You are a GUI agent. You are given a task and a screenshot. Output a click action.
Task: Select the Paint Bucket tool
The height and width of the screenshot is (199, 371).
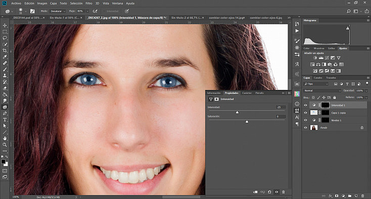point(5,94)
